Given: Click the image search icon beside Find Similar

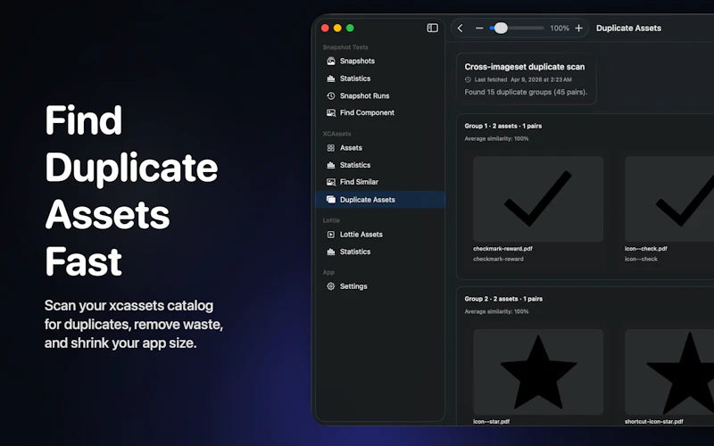Looking at the screenshot, I should [331, 182].
